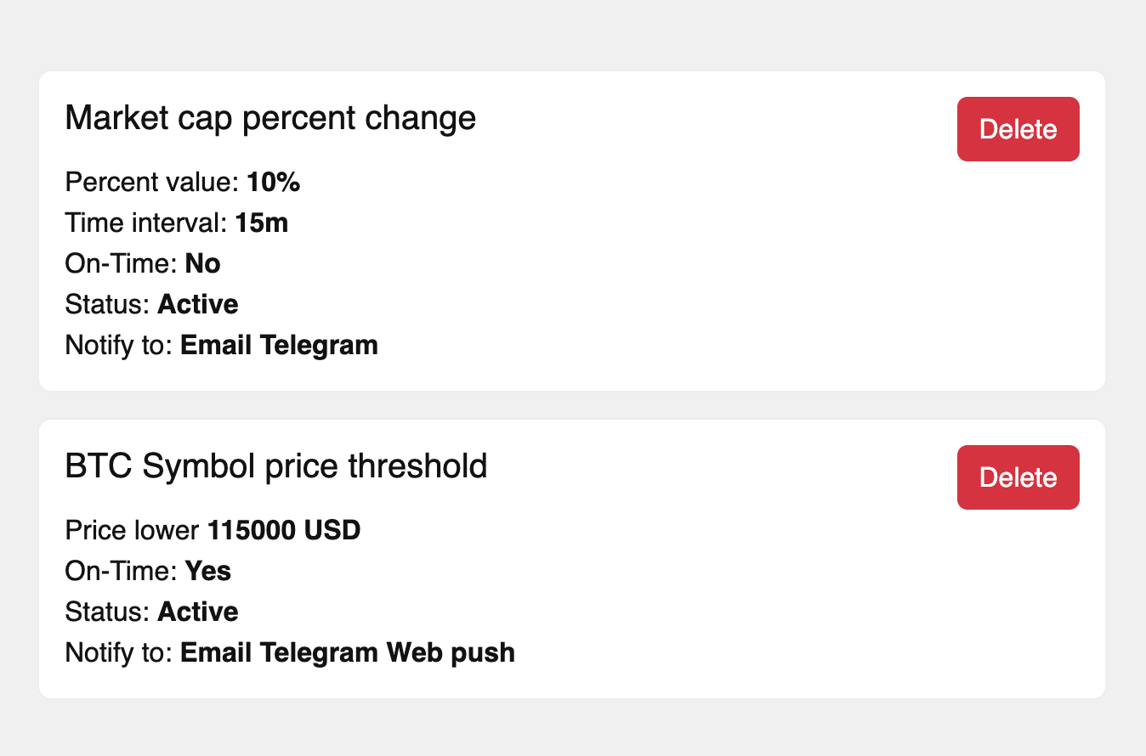Click the On-Time Yes value
This screenshot has height=756, width=1146.
click(x=208, y=572)
